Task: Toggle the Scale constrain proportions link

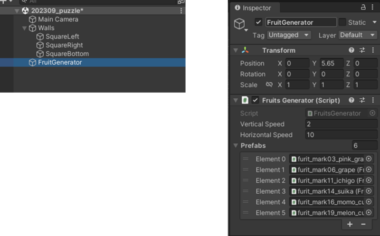Action: [x=269, y=85]
